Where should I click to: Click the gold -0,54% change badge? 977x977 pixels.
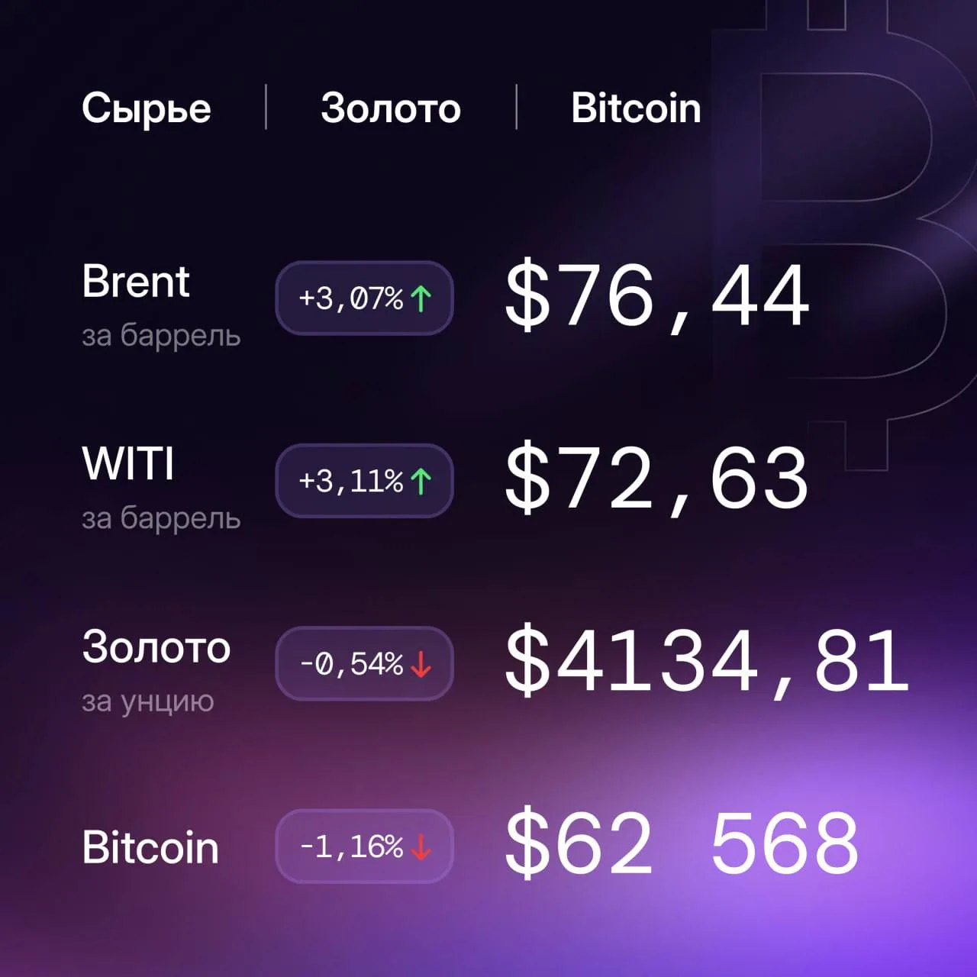coord(364,664)
